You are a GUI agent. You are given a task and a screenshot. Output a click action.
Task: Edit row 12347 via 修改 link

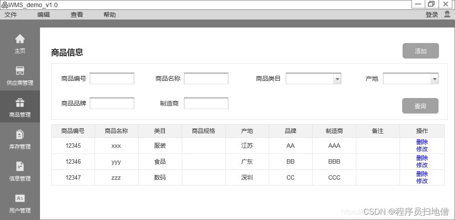coord(422,181)
